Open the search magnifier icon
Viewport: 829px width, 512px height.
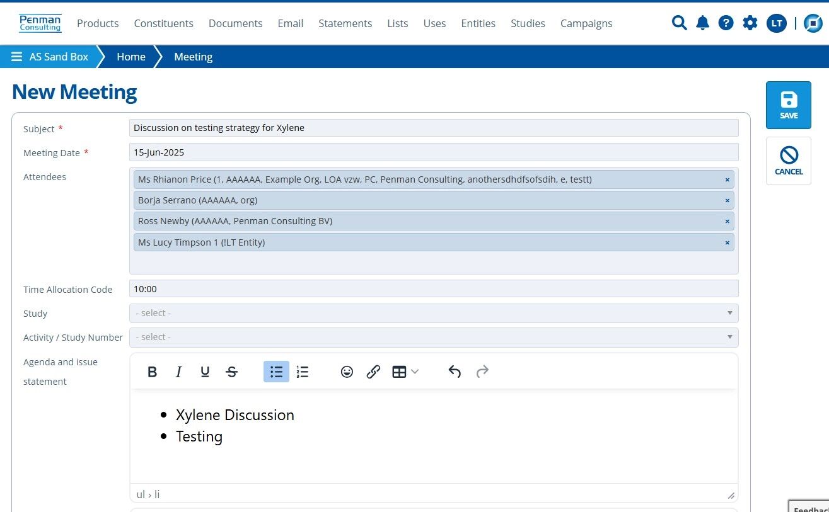679,23
